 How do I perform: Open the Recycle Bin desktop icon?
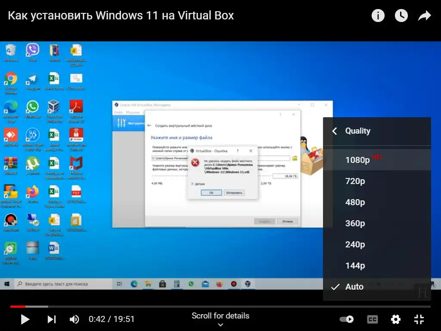click(11, 53)
